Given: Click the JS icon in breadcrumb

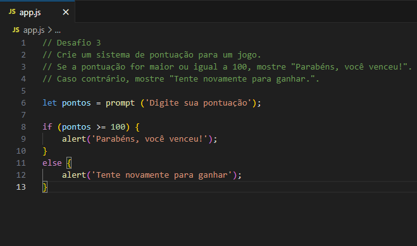Looking at the screenshot, I should click(16, 30).
